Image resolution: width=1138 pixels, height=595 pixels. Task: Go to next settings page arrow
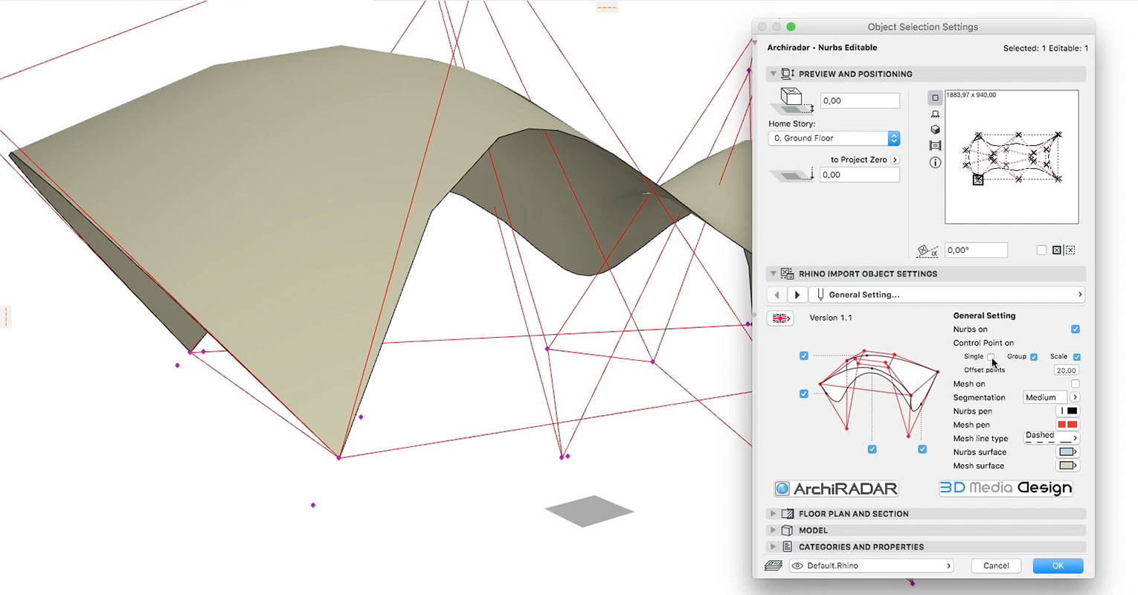coord(797,295)
